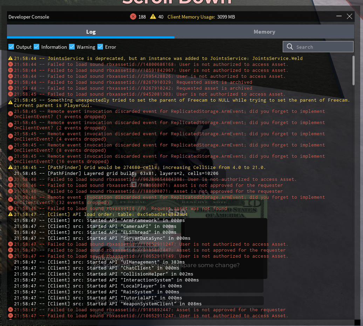Select the Log tab
The image size is (363, 326).
[91, 32]
